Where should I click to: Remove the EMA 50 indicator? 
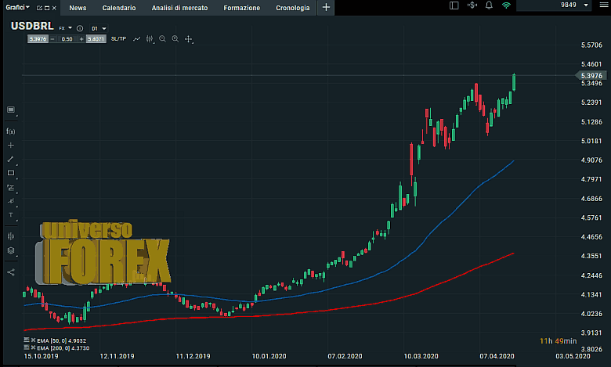27,341
